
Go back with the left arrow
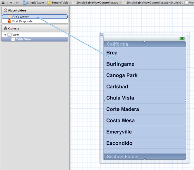click(x=11, y=2)
